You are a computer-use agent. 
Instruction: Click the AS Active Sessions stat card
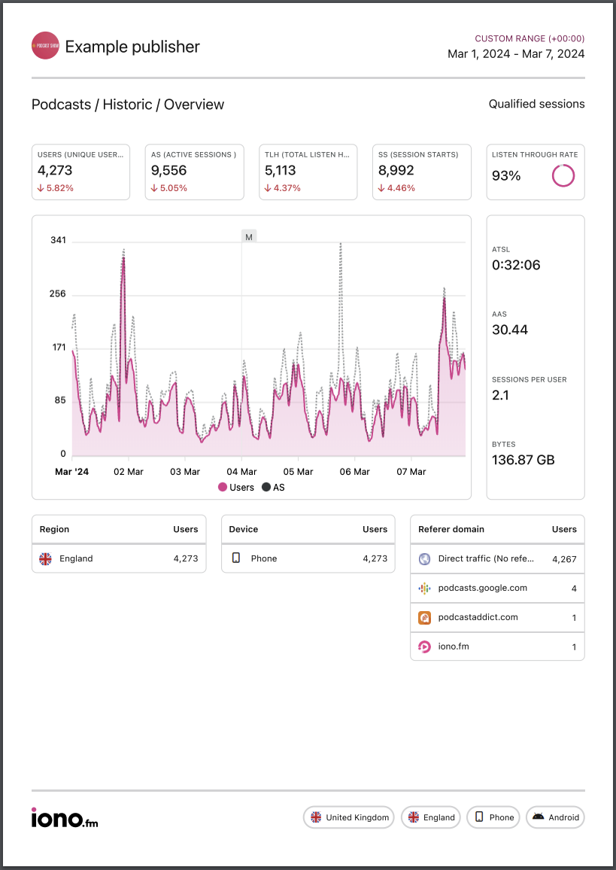click(194, 172)
